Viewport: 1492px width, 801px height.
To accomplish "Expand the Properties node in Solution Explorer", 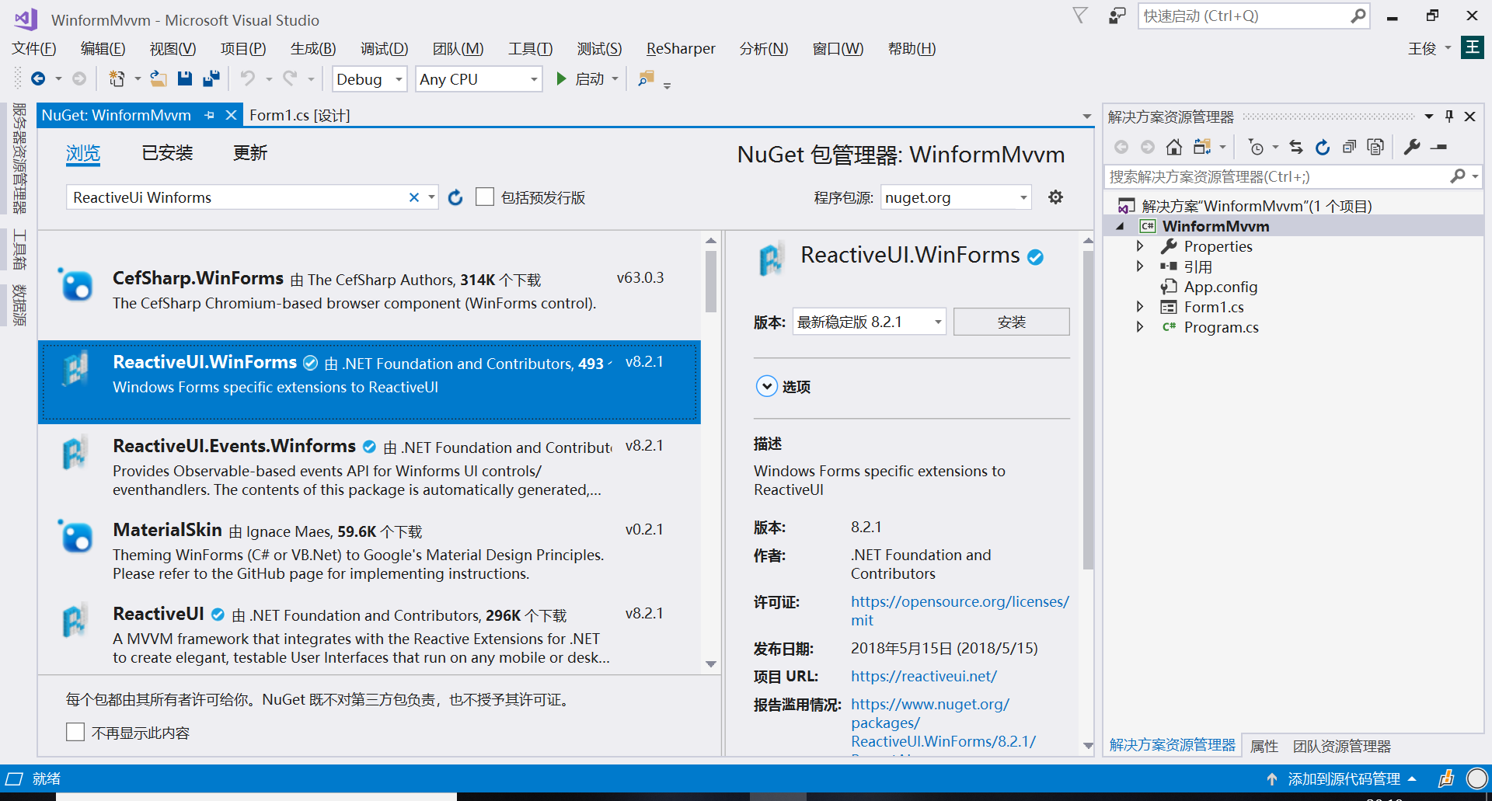I will [x=1140, y=246].
